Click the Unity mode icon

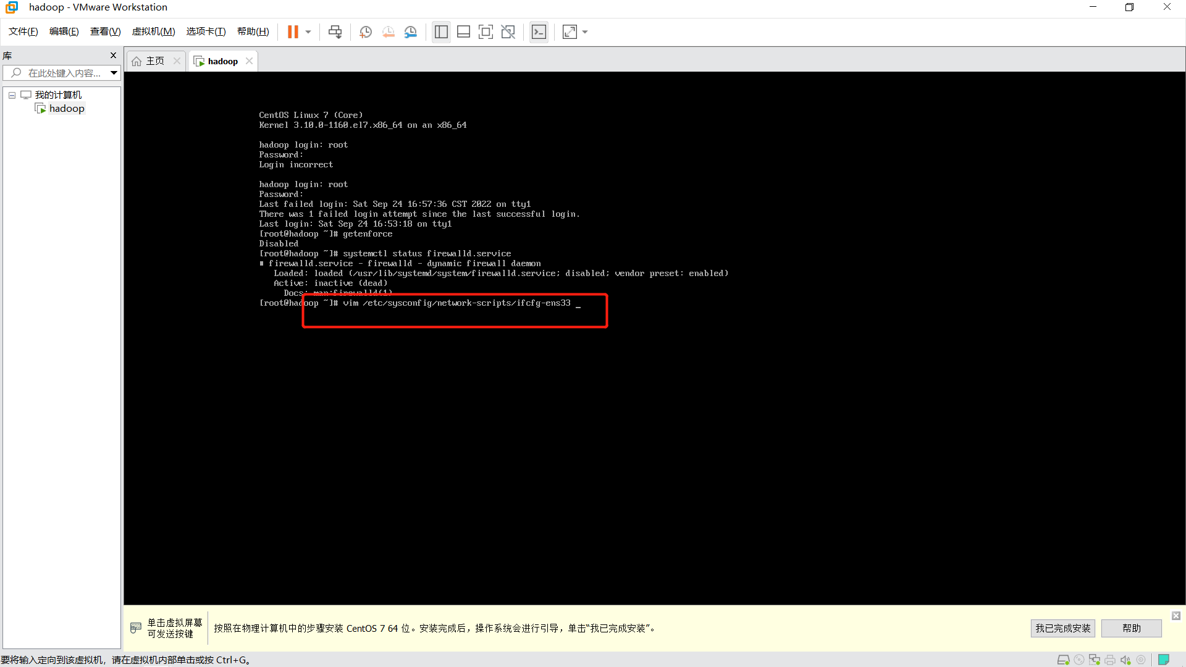[x=508, y=32]
